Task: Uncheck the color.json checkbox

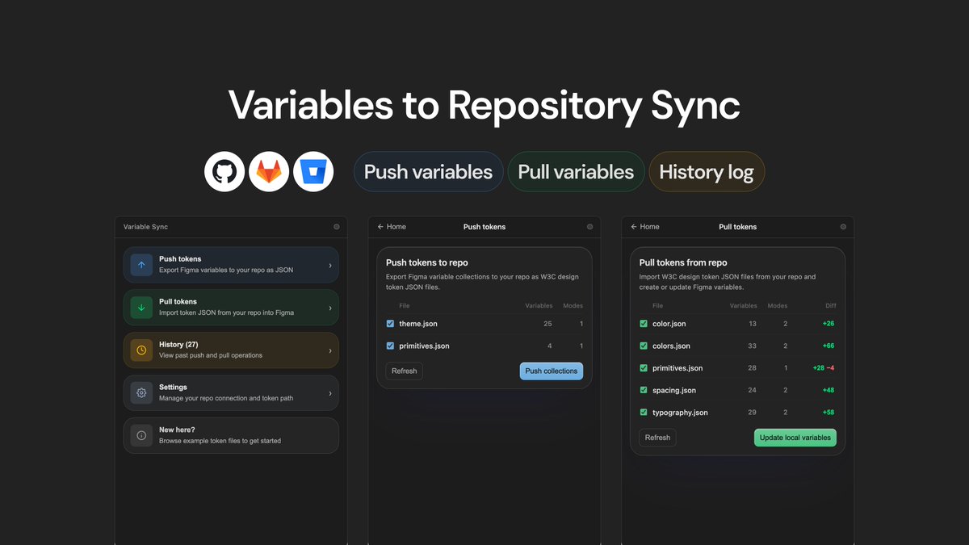Action: pos(644,324)
